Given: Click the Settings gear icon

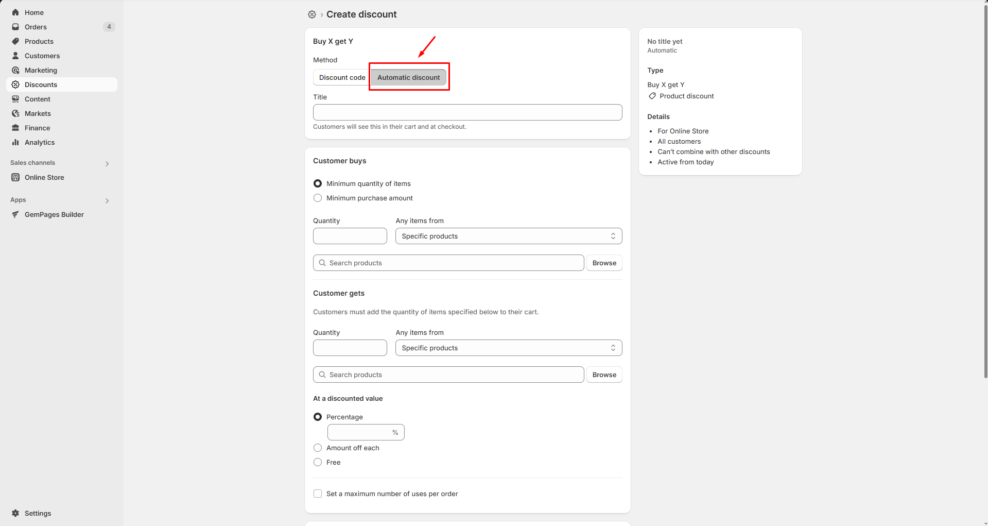Looking at the screenshot, I should [15, 513].
